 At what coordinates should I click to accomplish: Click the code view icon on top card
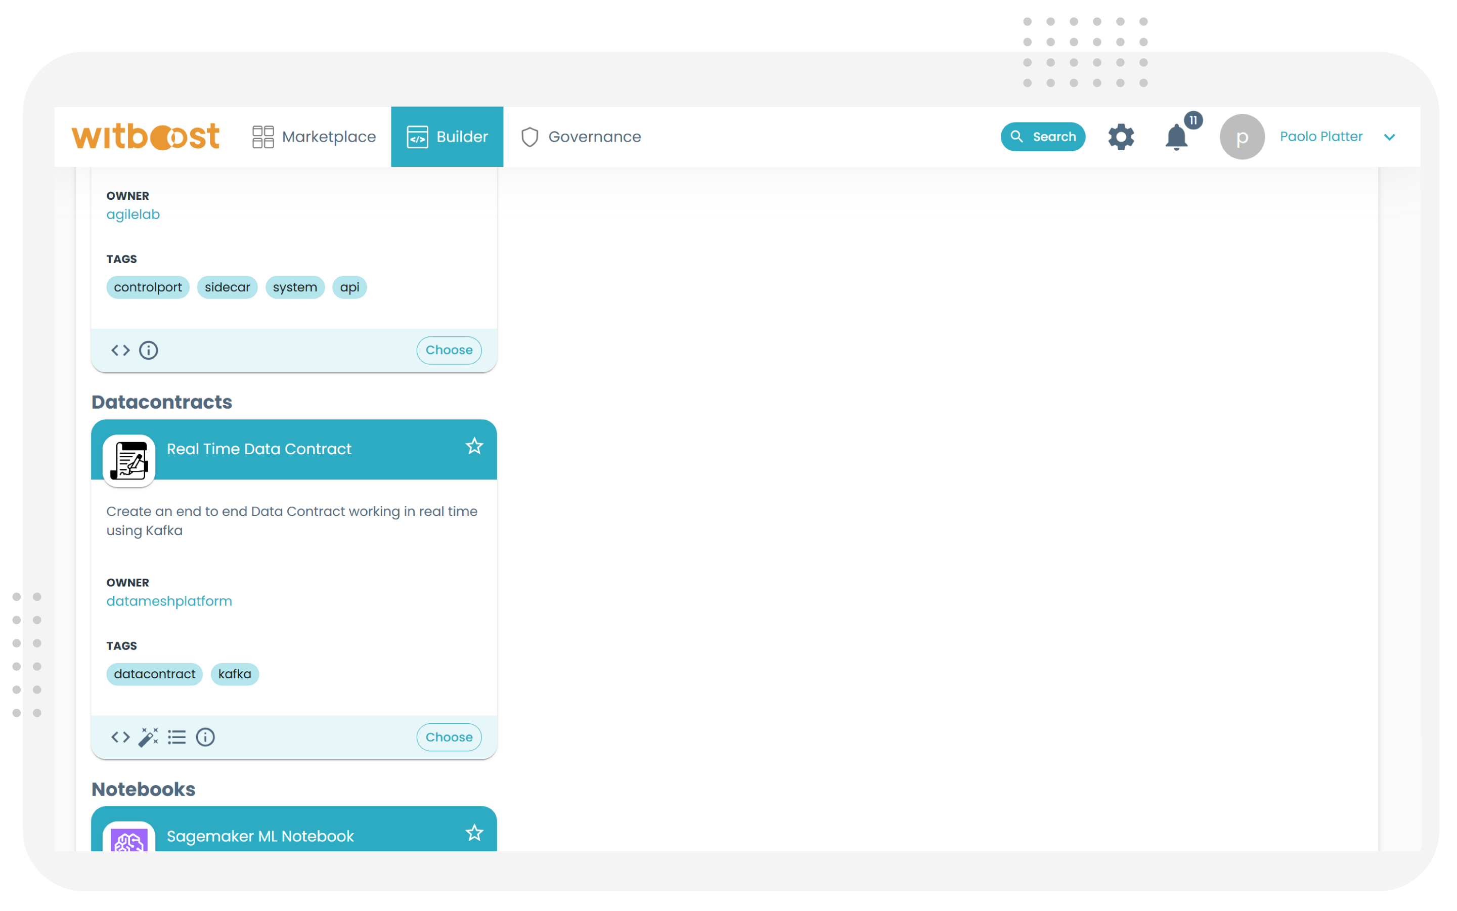pyautogui.click(x=121, y=350)
